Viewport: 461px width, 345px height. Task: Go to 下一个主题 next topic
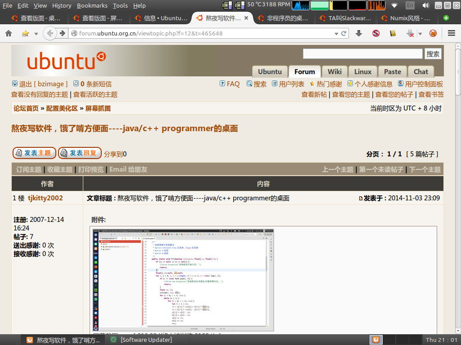pyautogui.click(x=425, y=169)
